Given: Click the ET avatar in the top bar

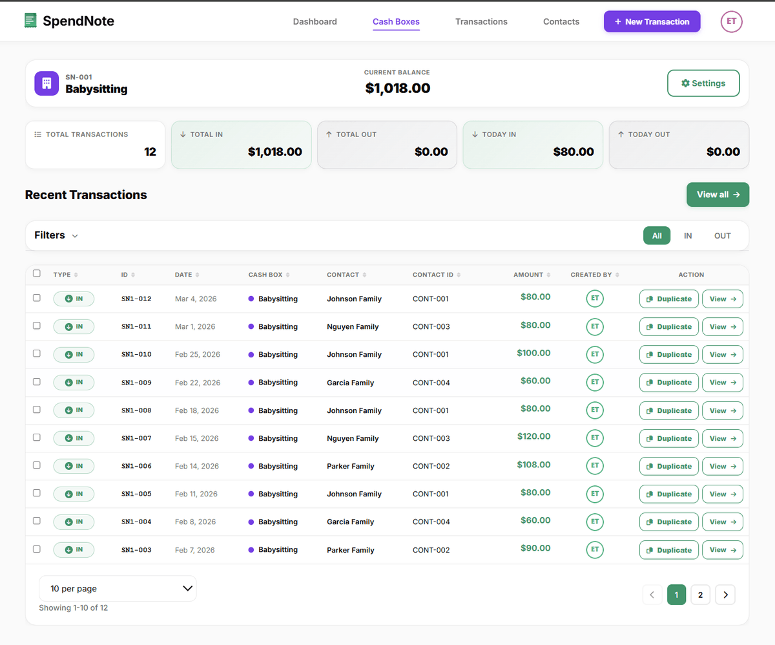Looking at the screenshot, I should [x=731, y=21].
